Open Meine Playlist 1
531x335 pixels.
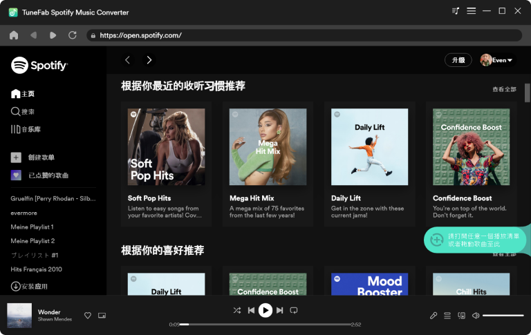click(x=32, y=227)
